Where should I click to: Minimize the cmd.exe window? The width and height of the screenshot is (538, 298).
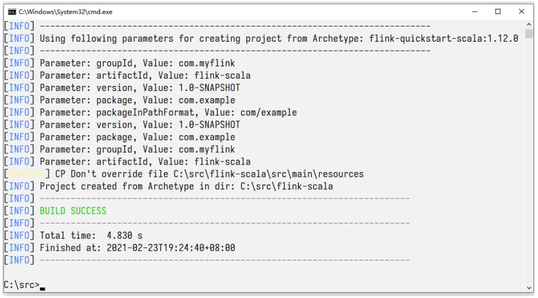[476, 12]
